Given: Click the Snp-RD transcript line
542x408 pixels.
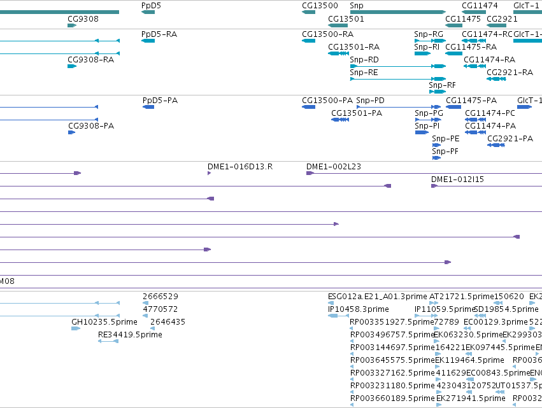Looking at the screenshot, I should [398, 66].
